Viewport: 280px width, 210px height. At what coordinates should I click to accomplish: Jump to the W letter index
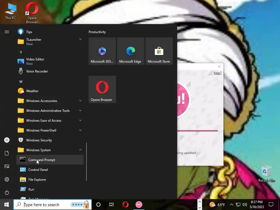coord(21,81)
